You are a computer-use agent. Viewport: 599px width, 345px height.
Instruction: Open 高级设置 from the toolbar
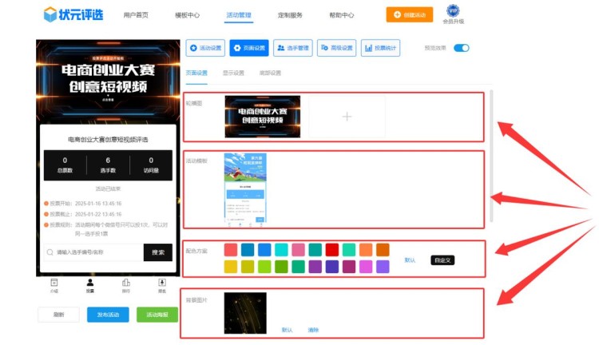click(336, 48)
